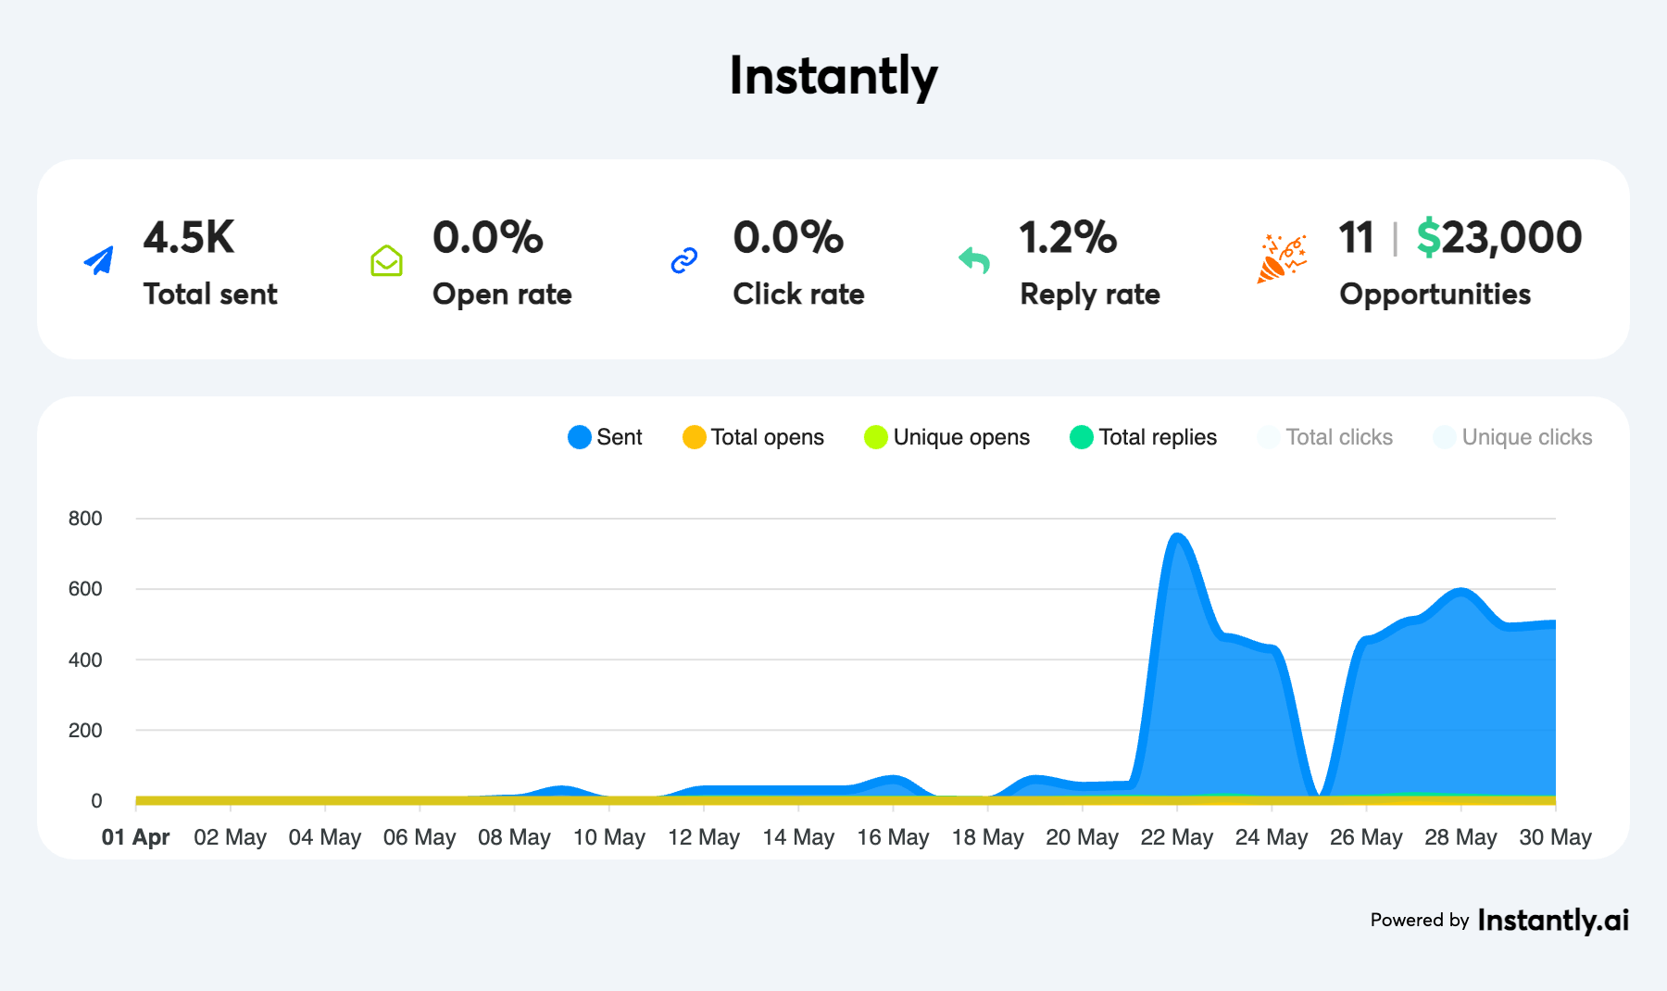Click the 4.5K Total sent figure
Screen dimensions: 1667x991
[x=189, y=237]
